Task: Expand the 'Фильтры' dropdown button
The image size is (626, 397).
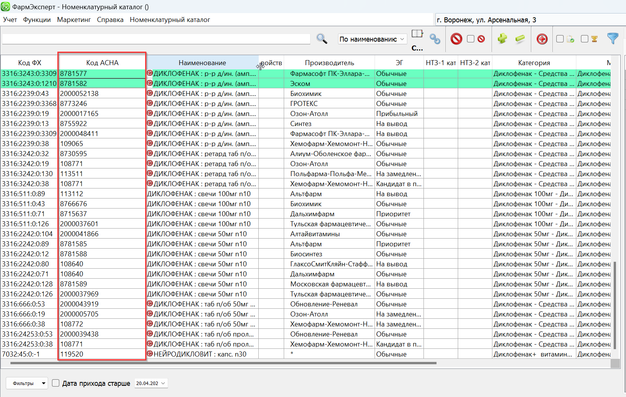Action: (x=44, y=383)
